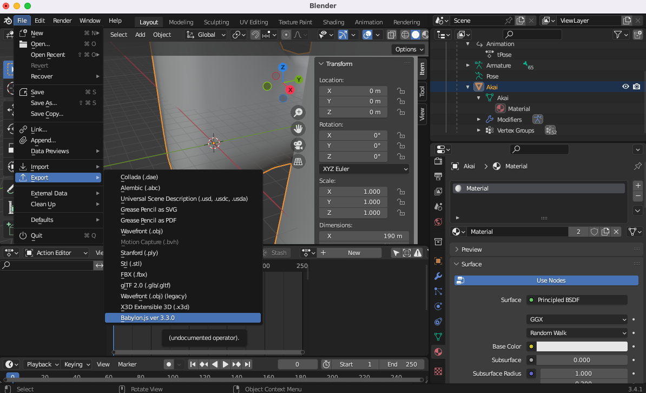Open the Physics properties tab icon
Viewport: 646px width, 393px height.
point(438,306)
